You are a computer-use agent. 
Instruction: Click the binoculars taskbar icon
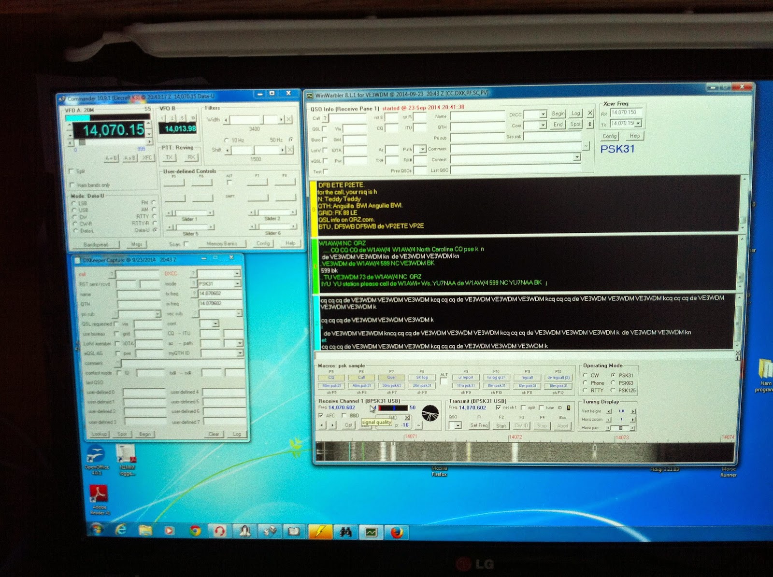coord(345,532)
